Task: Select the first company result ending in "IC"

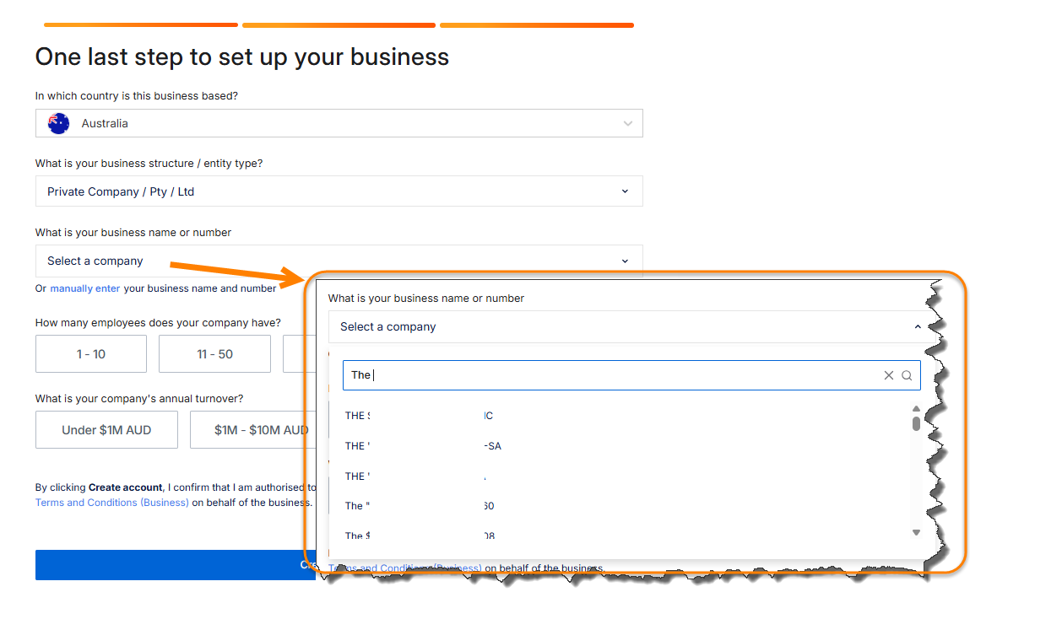Action: [x=419, y=416]
